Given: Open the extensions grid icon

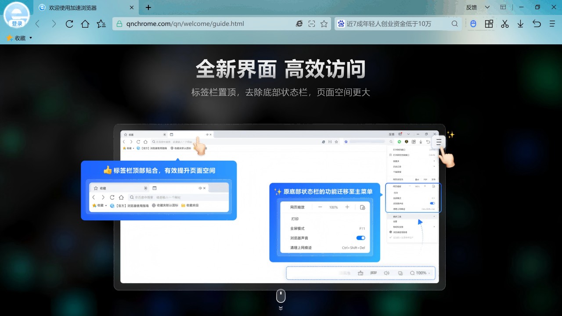Looking at the screenshot, I should point(489,24).
